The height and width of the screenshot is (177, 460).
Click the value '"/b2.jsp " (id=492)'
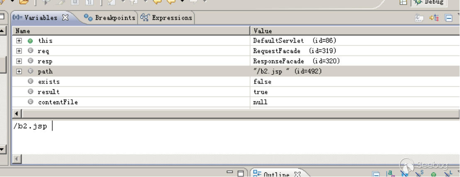[x=287, y=72]
